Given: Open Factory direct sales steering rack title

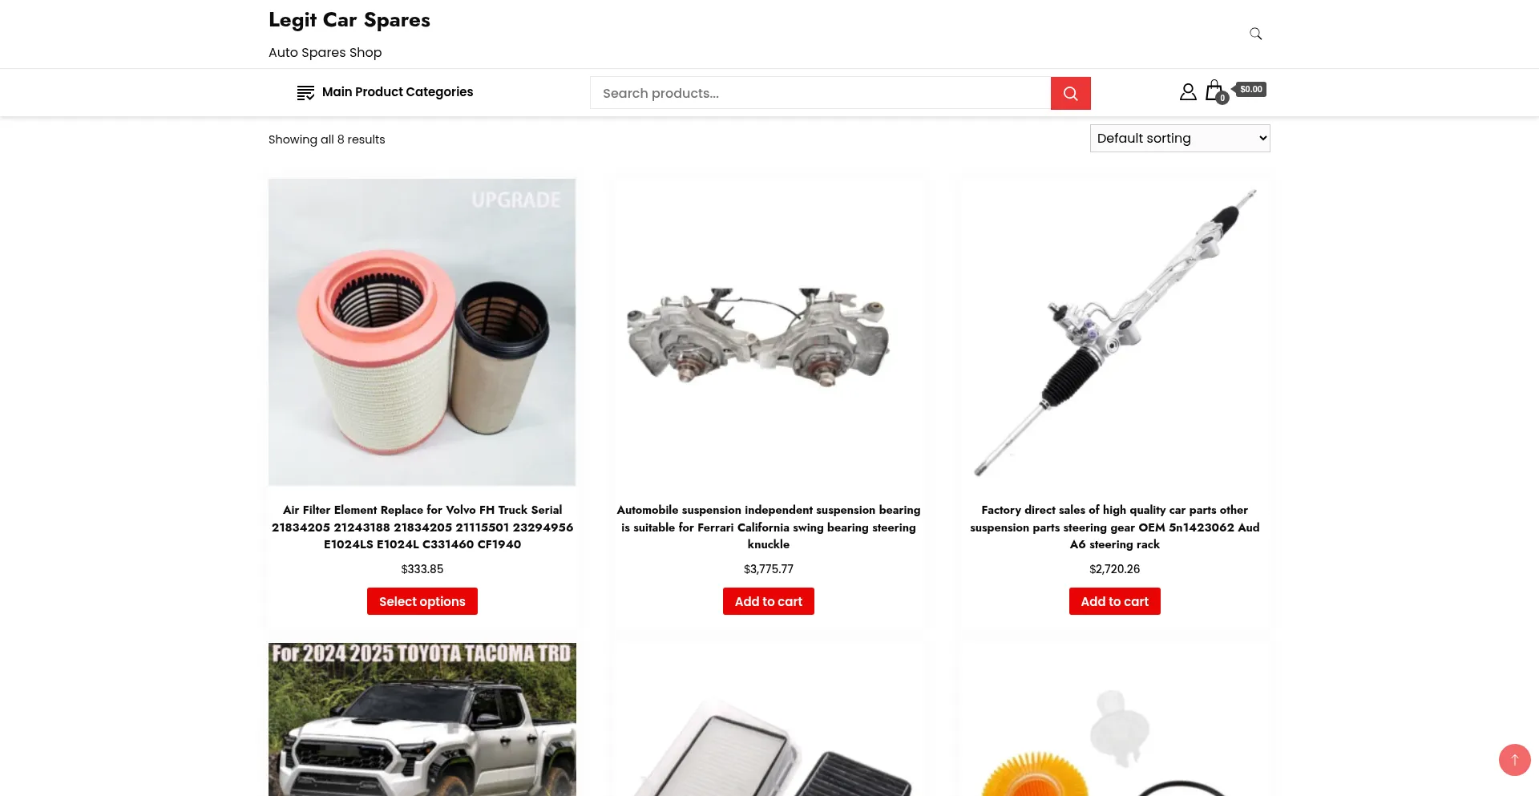Looking at the screenshot, I should pos(1115,527).
